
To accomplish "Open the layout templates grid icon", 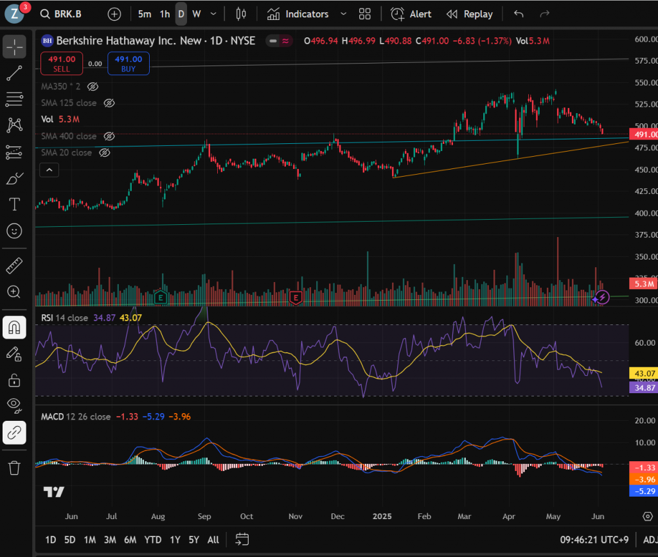I will point(365,14).
